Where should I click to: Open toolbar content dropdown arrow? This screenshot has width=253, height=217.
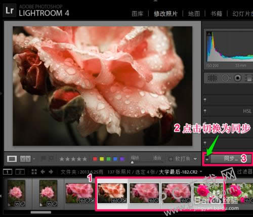pyautogui.click(x=195, y=159)
